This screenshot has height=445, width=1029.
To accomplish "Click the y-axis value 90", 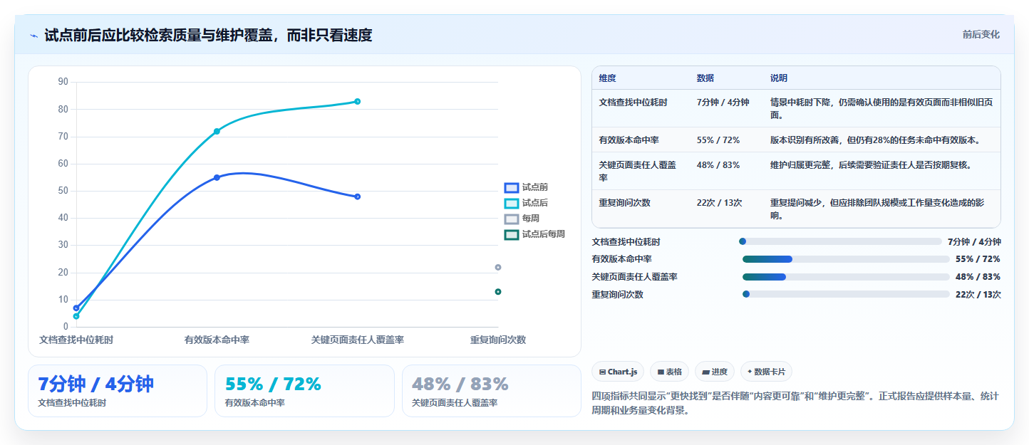I will coord(63,82).
